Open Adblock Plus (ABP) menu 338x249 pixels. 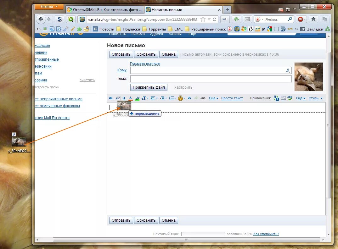pyautogui.click(x=301, y=19)
